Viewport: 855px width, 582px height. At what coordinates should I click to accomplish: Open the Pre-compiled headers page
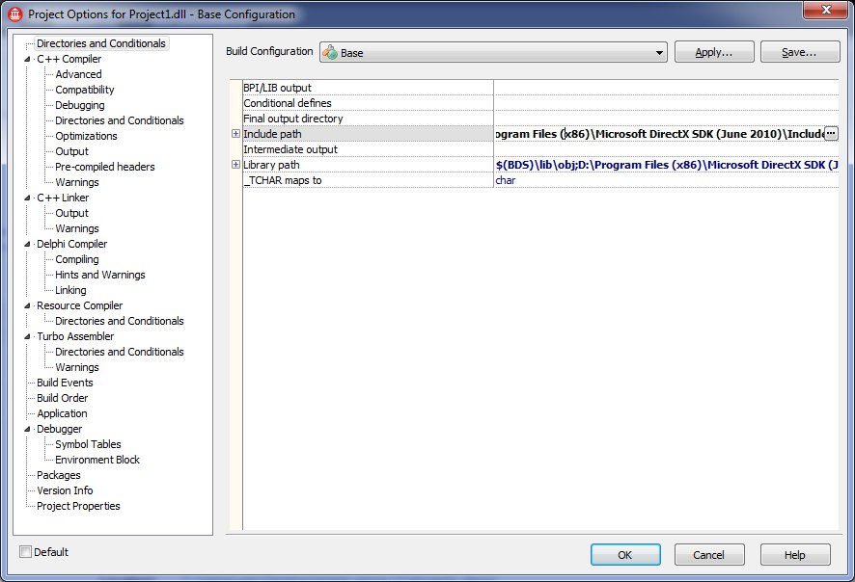[x=104, y=167]
